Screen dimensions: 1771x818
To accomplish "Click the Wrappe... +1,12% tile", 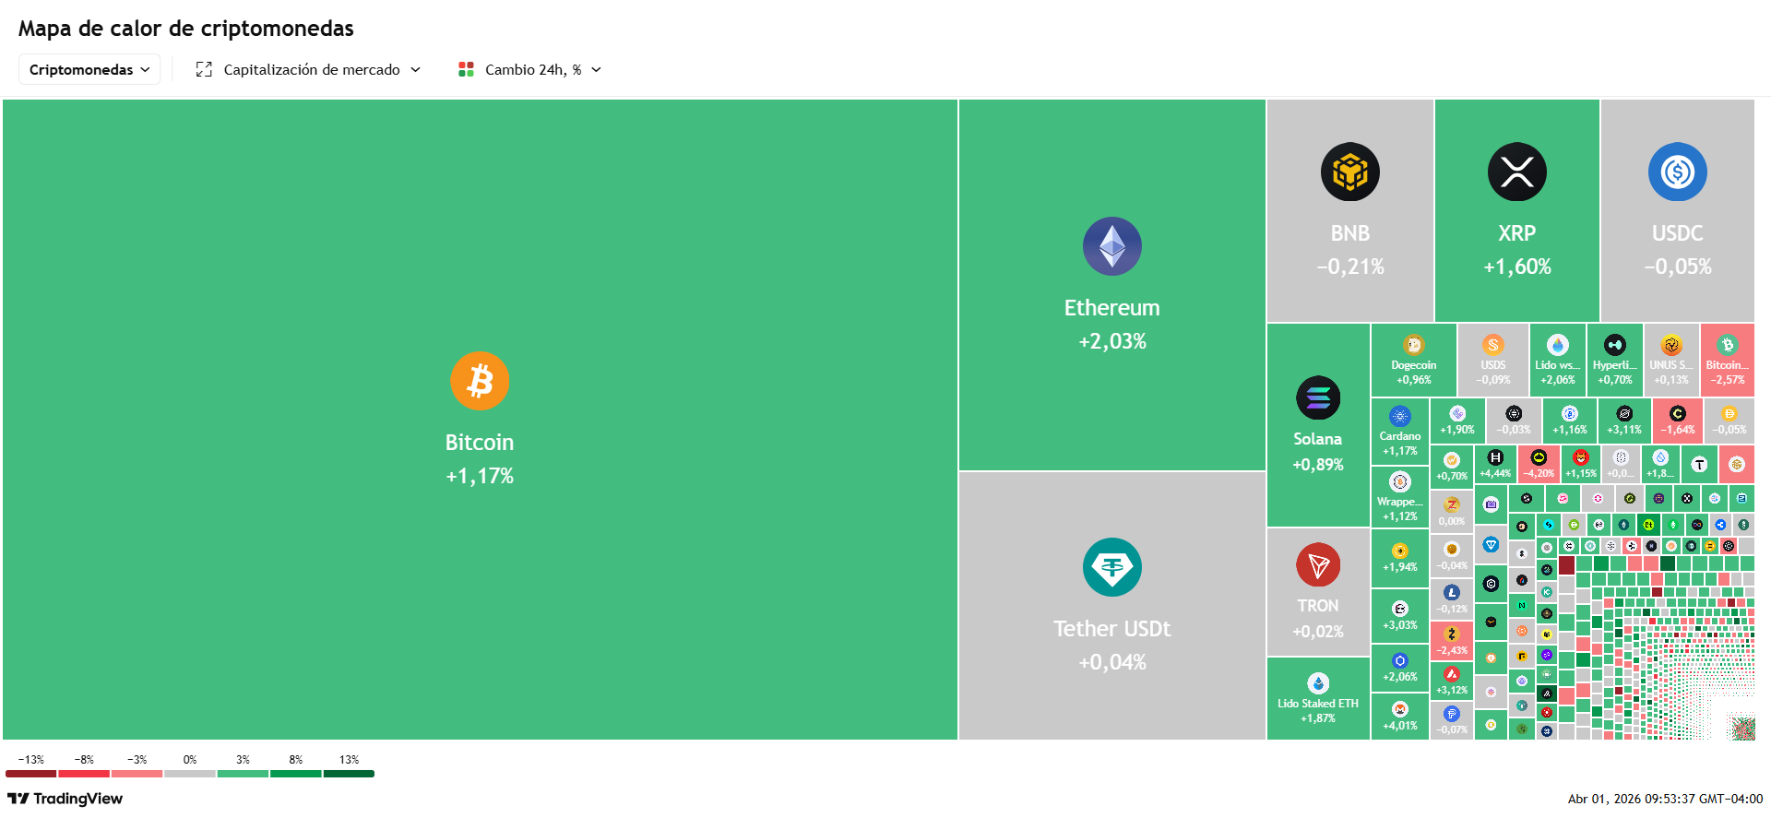I will pos(1400,497).
